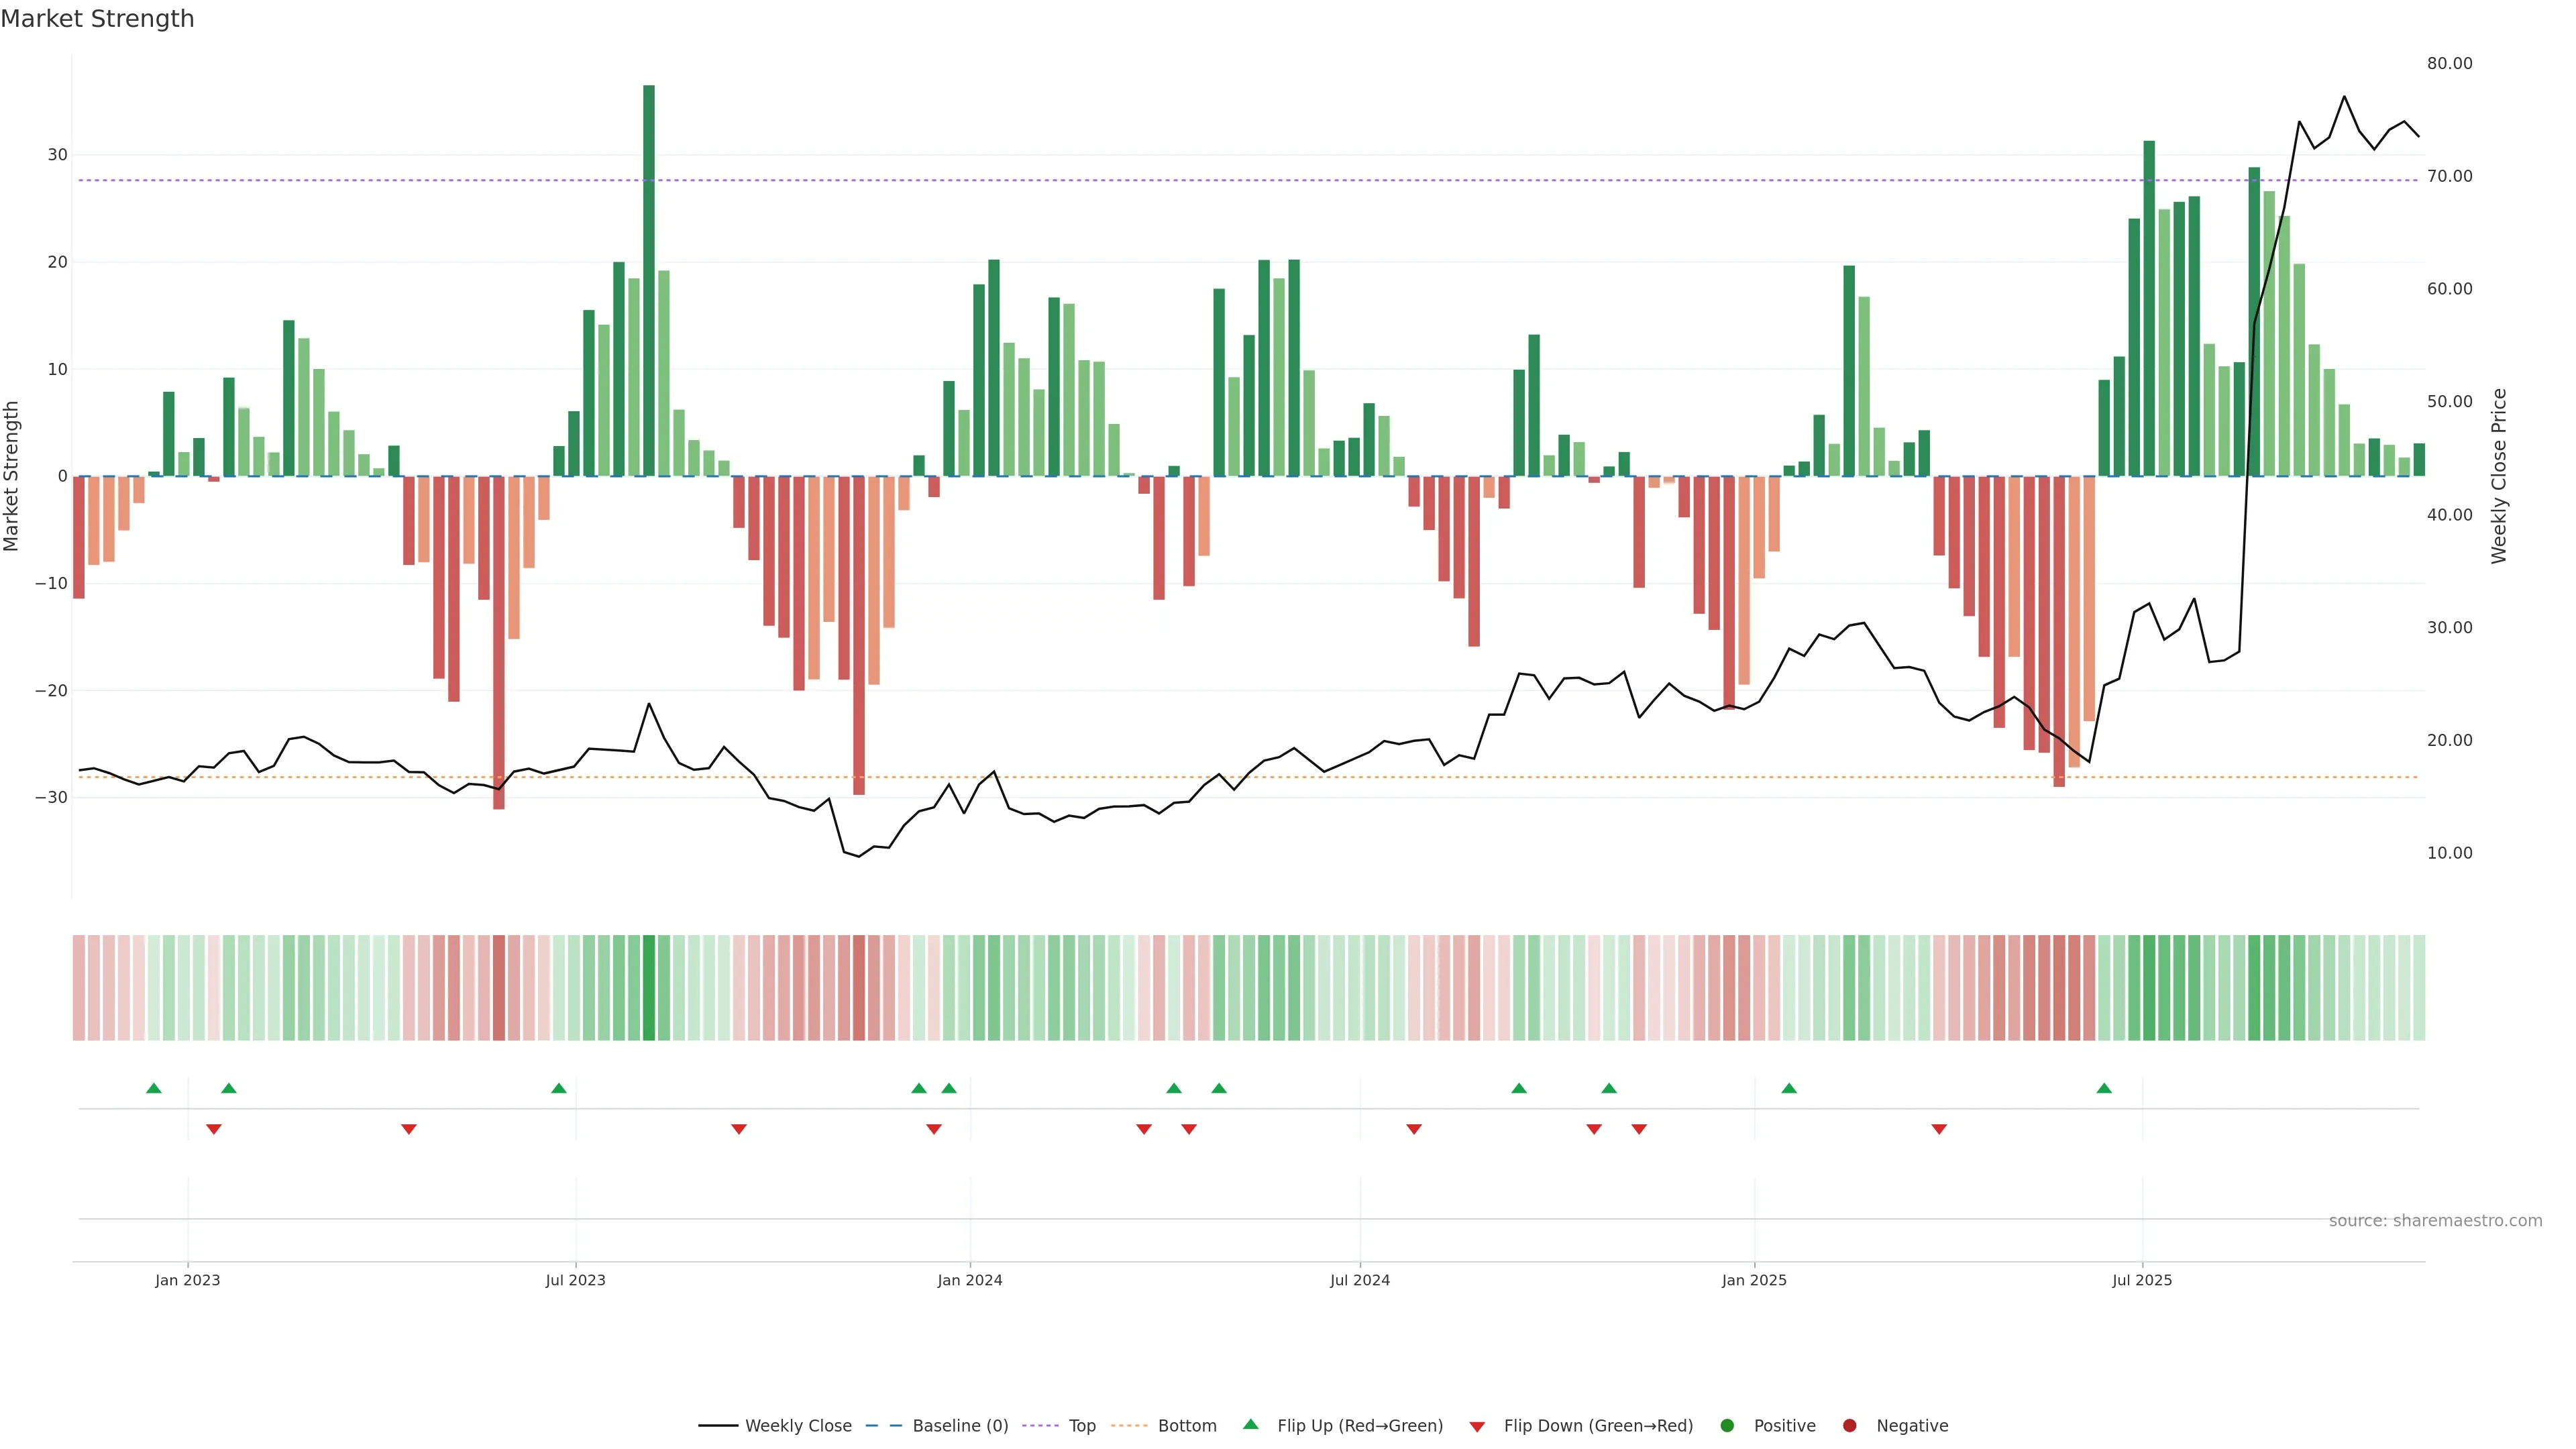This screenshot has width=2576, height=1449.
Task: Click Flip Down red triangle legend icon
Action: (1477, 1427)
